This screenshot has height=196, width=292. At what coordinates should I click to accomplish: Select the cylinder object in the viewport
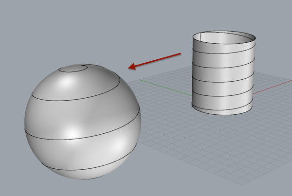(x=223, y=73)
